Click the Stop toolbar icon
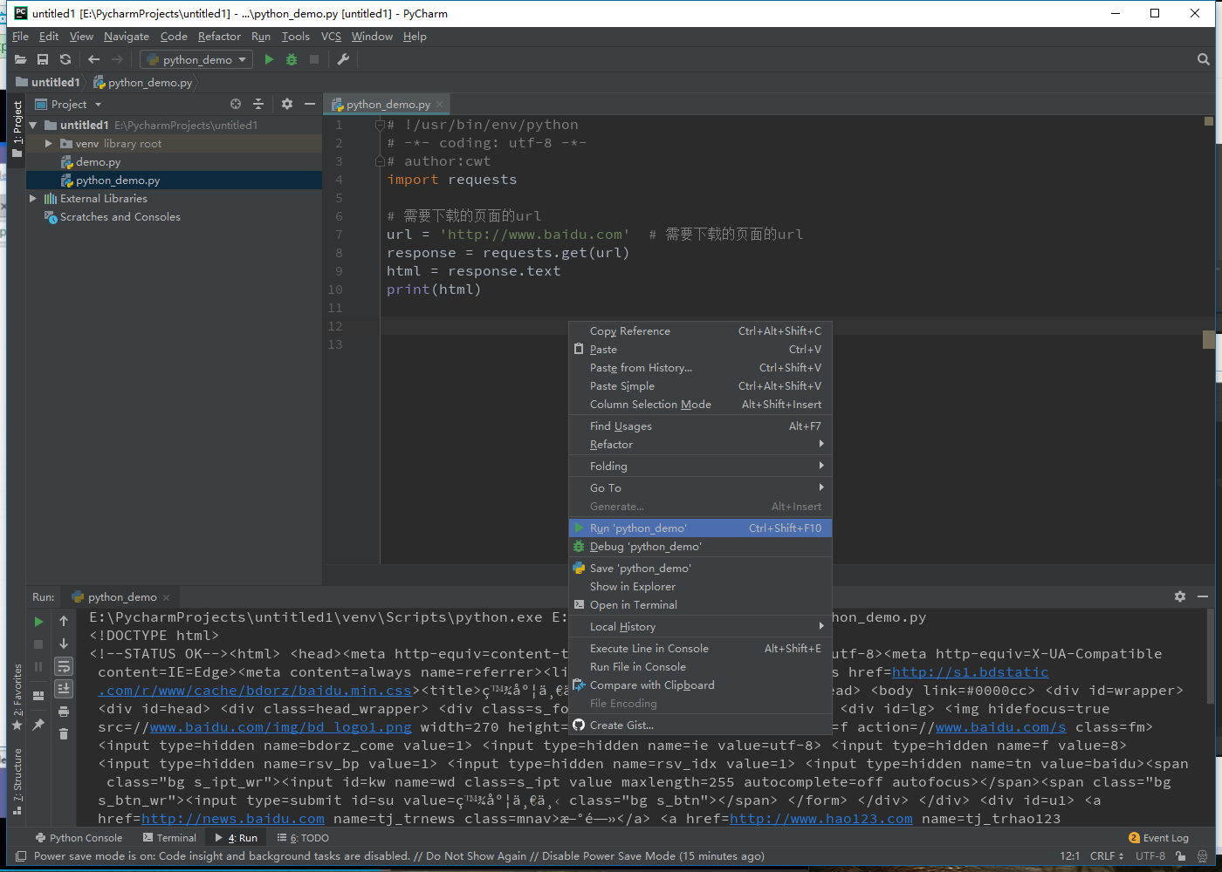 pos(314,59)
